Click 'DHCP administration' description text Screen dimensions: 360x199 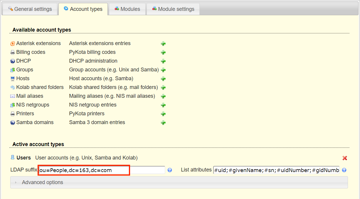[x=93, y=61]
